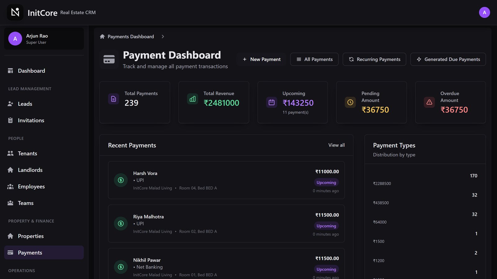Viewport: 497px width, 279px height.
Task: Open Leads in sidebar
Action: [44, 104]
